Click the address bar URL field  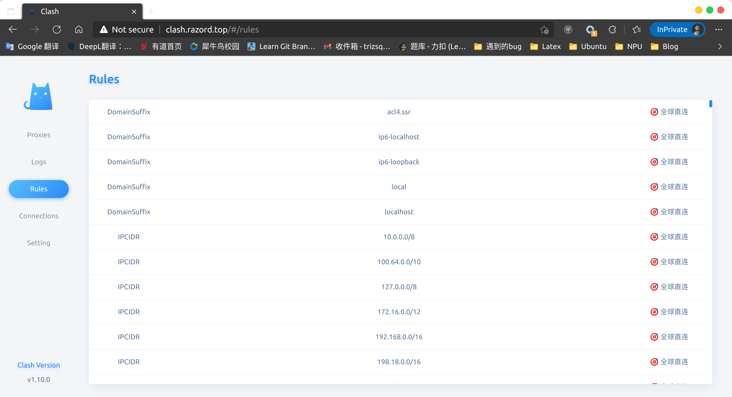click(312, 29)
